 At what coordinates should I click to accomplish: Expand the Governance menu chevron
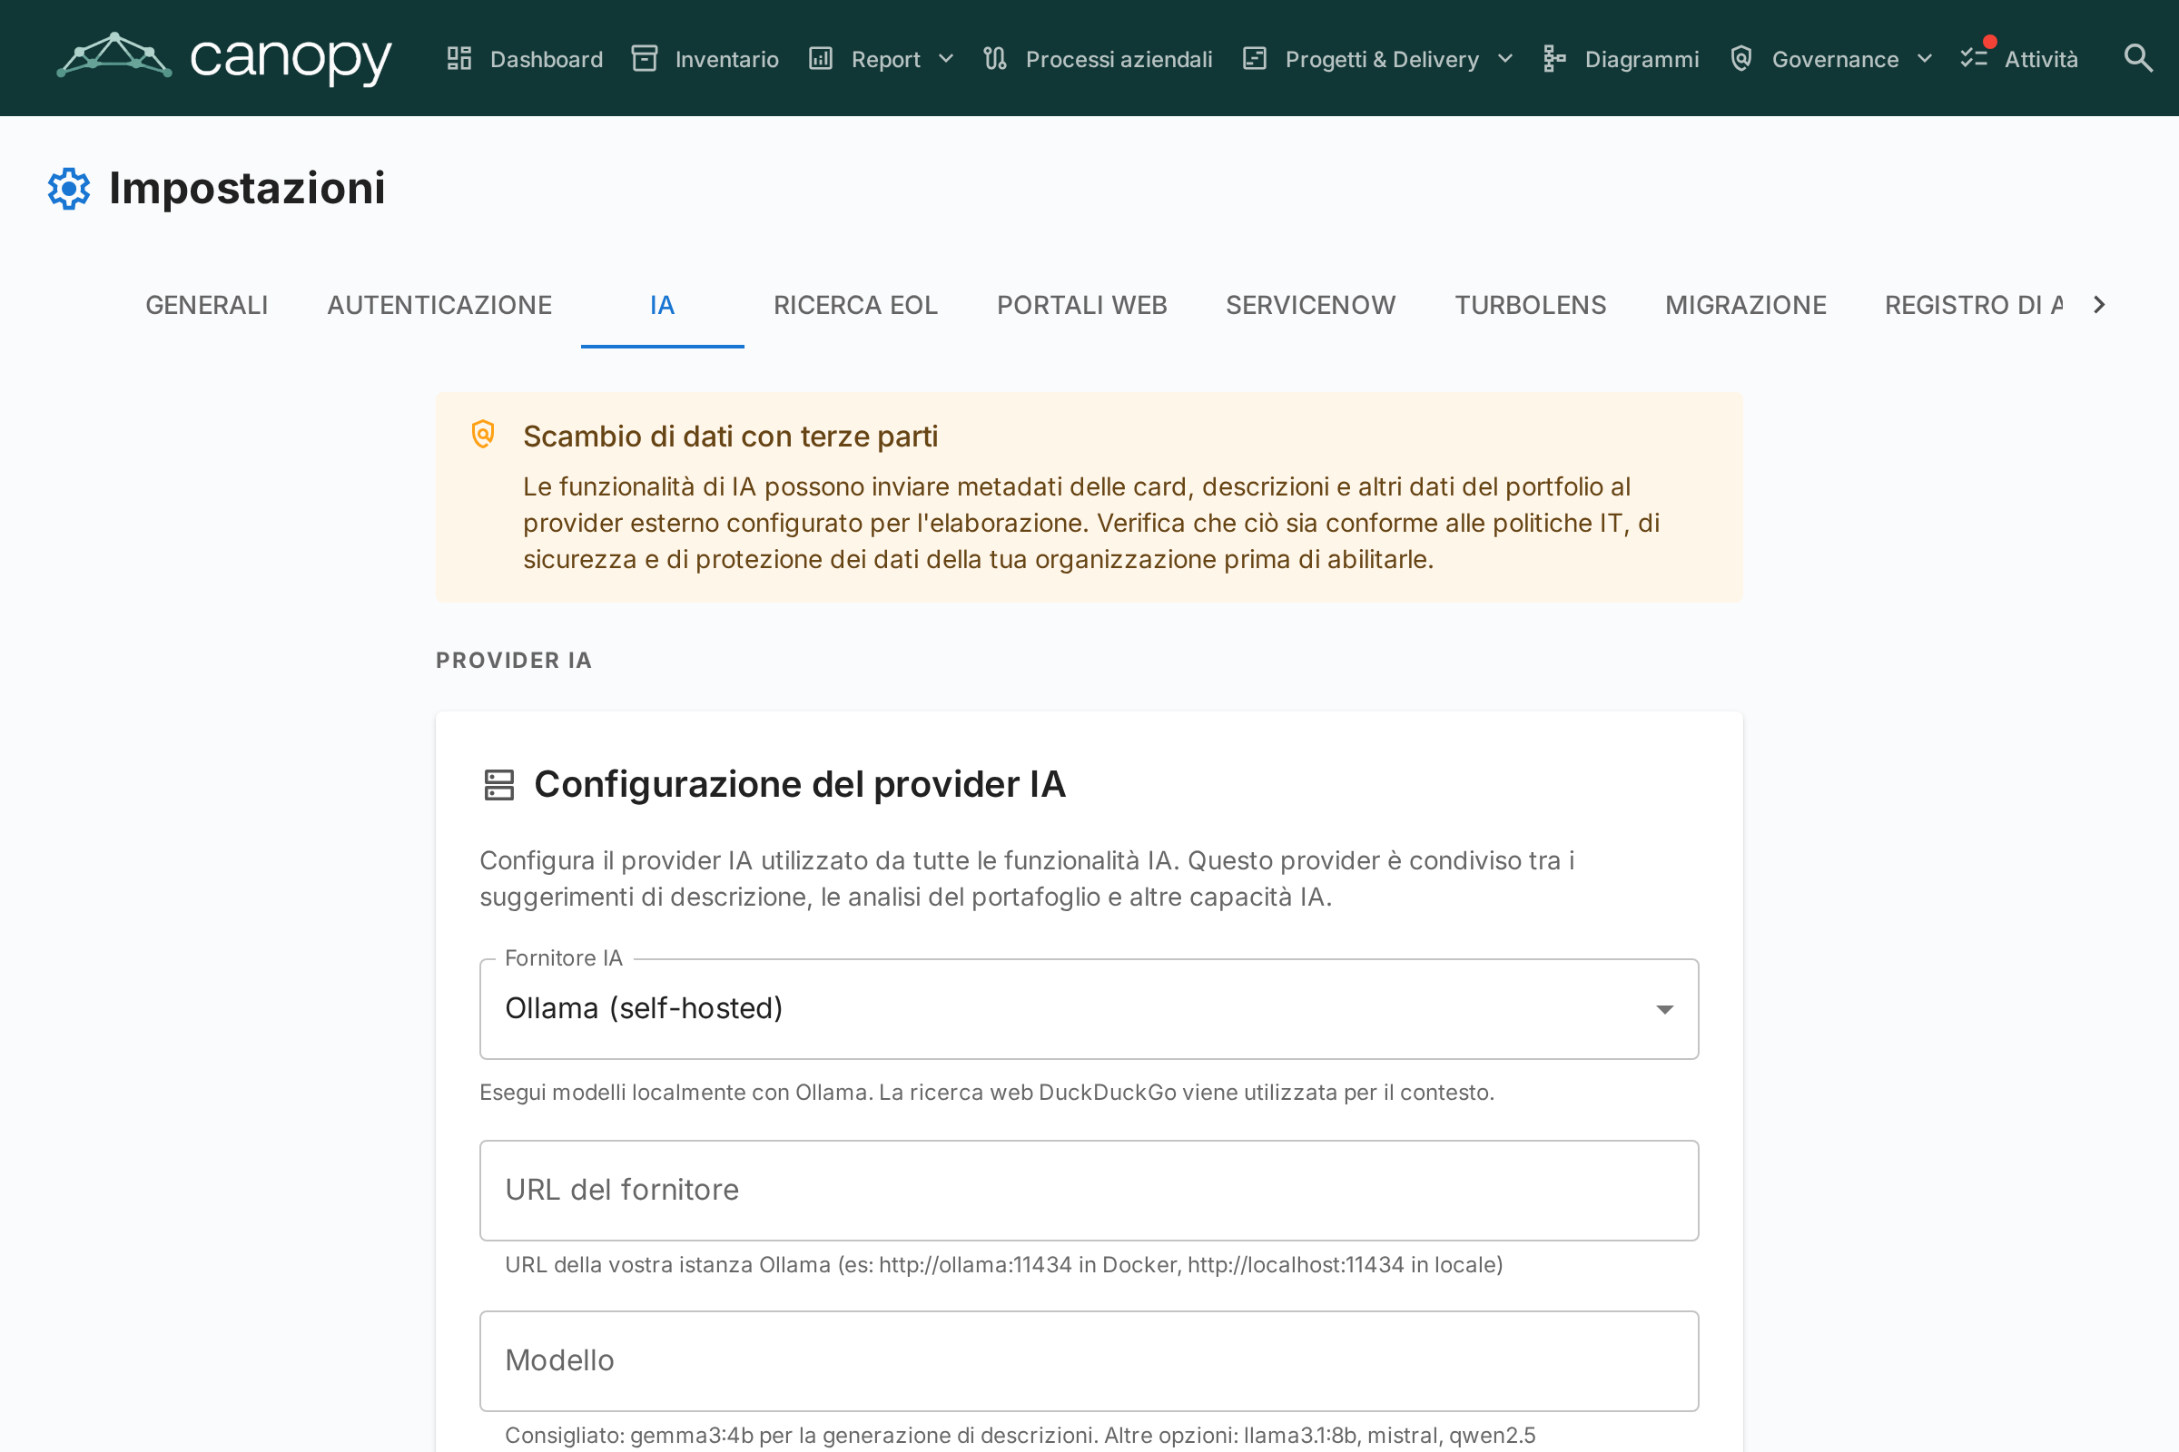[x=1925, y=59]
